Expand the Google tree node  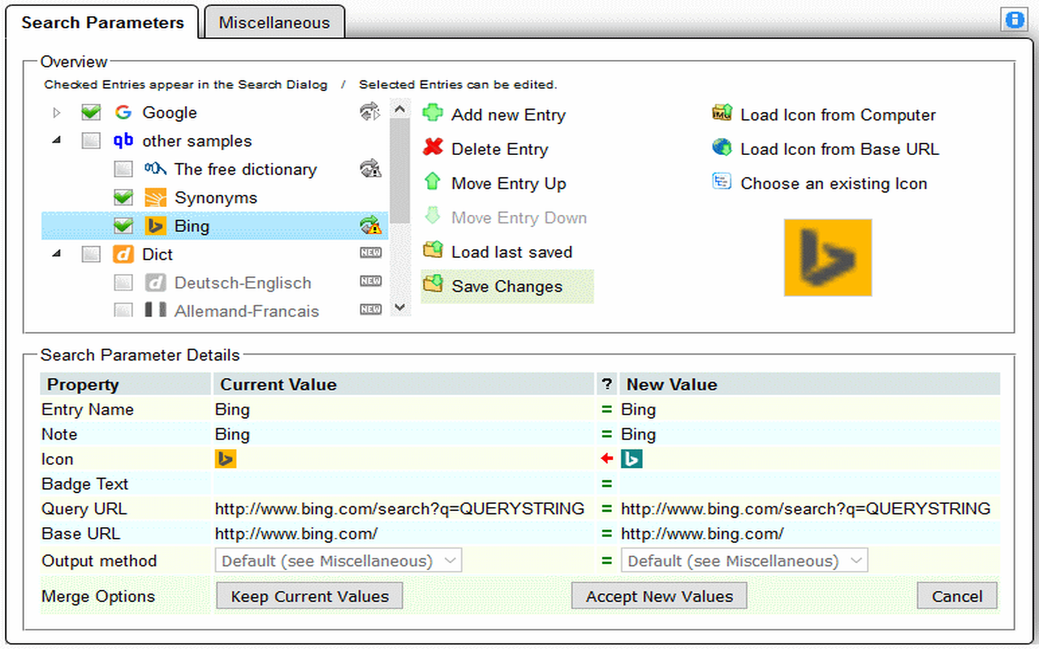(57, 113)
